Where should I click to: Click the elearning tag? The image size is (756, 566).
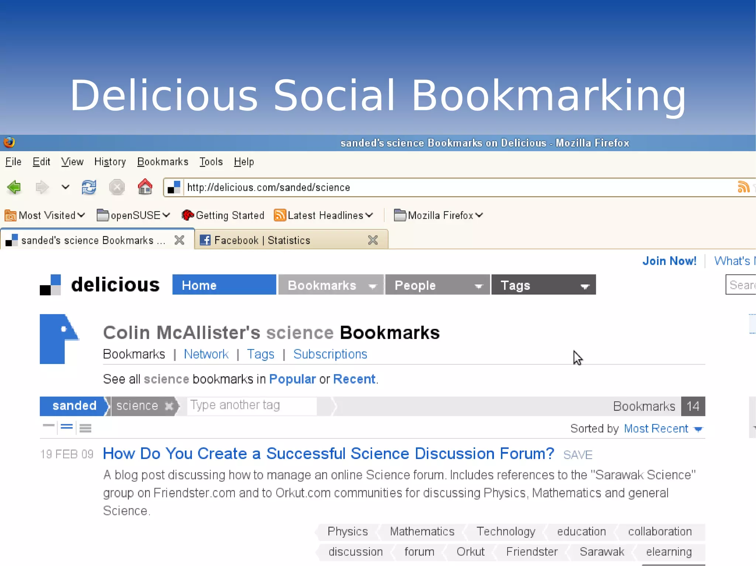click(x=669, y=552)
